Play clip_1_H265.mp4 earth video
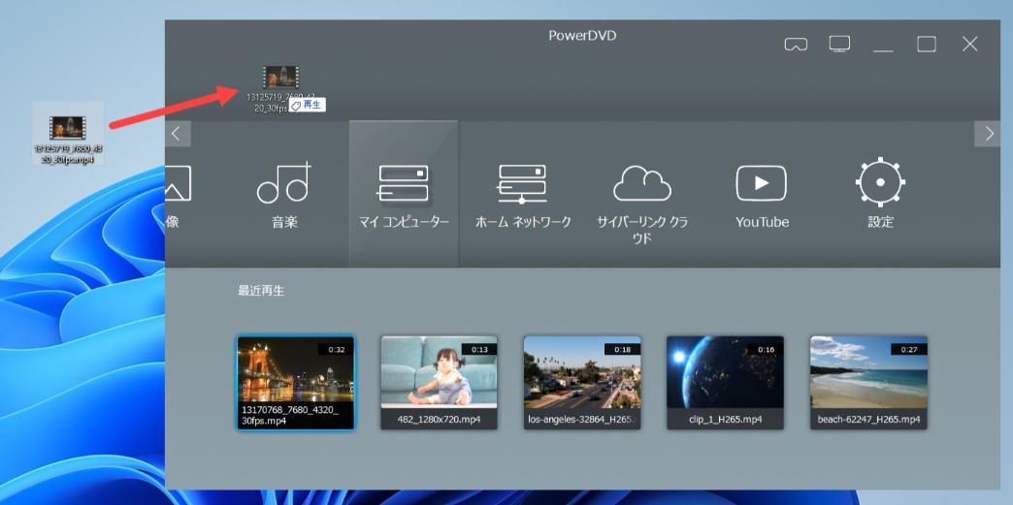The height and width of the screenshot is (505, 1013). 725,382
